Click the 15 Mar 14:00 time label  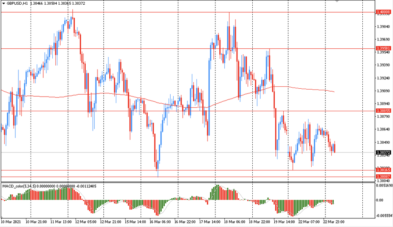click(x=135, y=222)
